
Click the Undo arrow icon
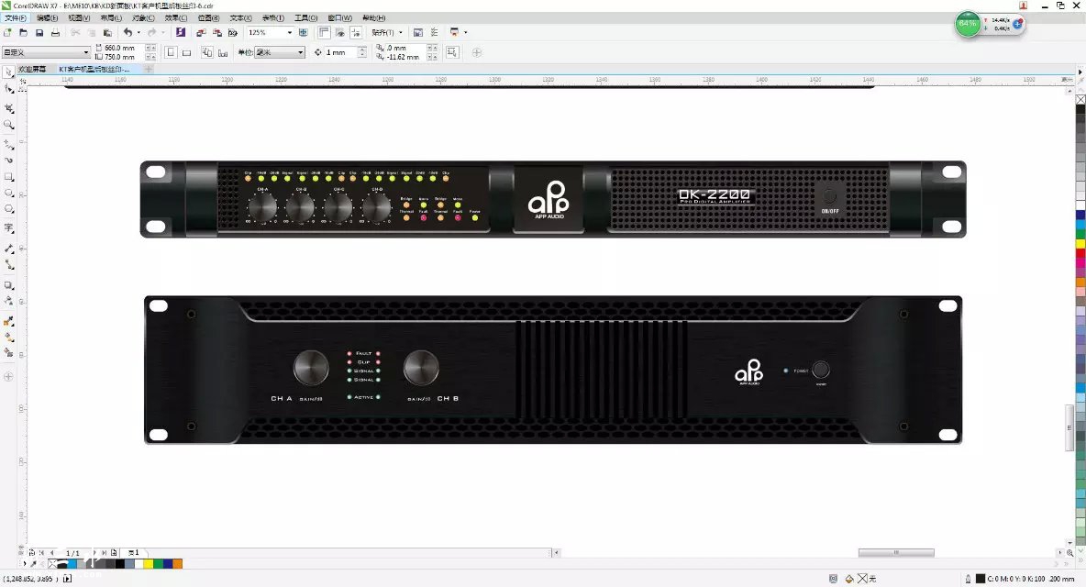[128, 32]
